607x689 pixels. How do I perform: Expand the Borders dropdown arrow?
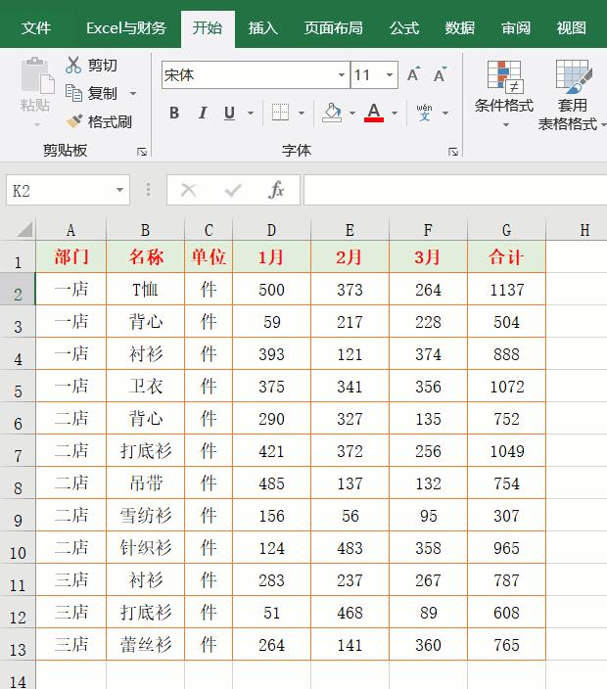[302, 113]
